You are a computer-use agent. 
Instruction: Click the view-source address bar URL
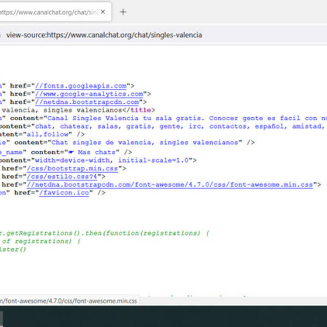pos(104,35)
